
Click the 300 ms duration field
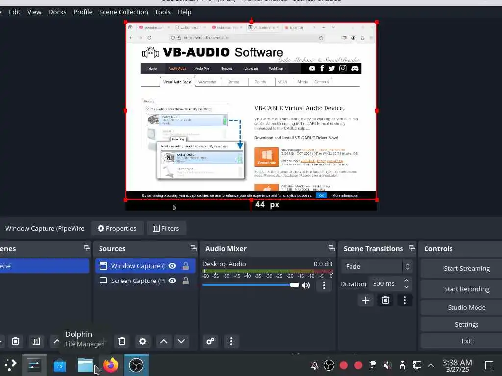[385, 284]
